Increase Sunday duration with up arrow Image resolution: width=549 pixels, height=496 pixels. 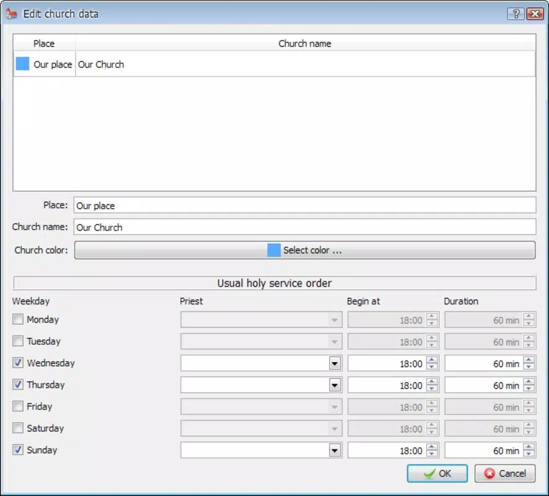529,446
